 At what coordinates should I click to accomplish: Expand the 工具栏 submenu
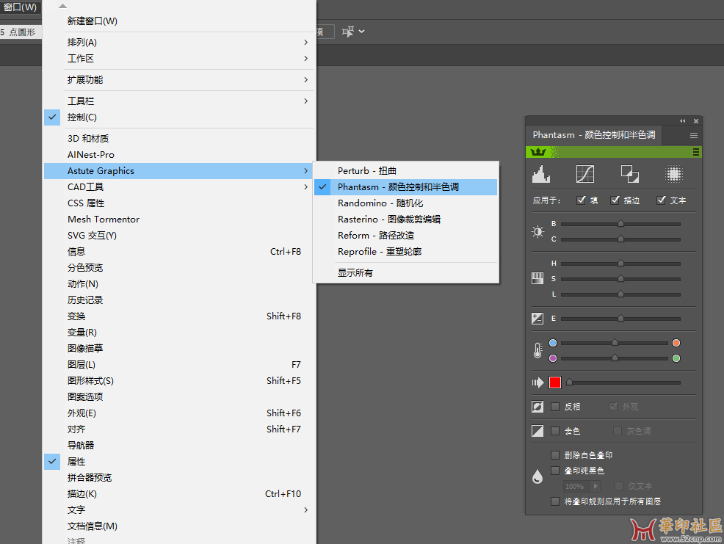[180, 101]
